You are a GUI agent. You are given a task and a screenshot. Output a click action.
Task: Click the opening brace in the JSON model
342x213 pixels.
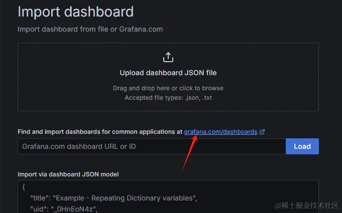coord(24,187)
